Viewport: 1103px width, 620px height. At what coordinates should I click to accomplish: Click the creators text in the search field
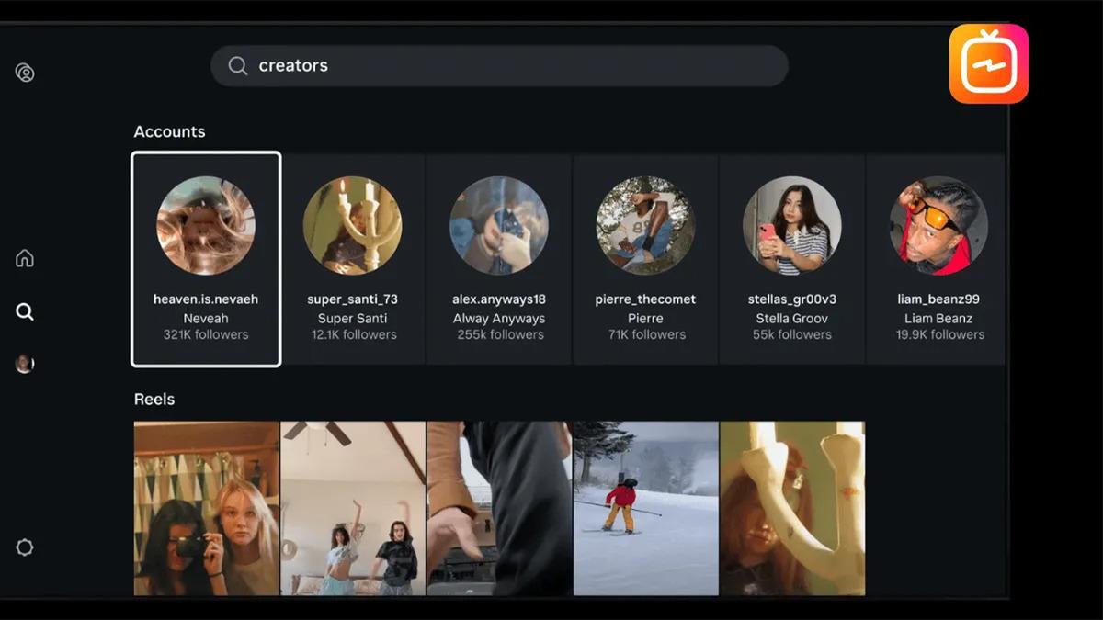click(x=295, y=65)
